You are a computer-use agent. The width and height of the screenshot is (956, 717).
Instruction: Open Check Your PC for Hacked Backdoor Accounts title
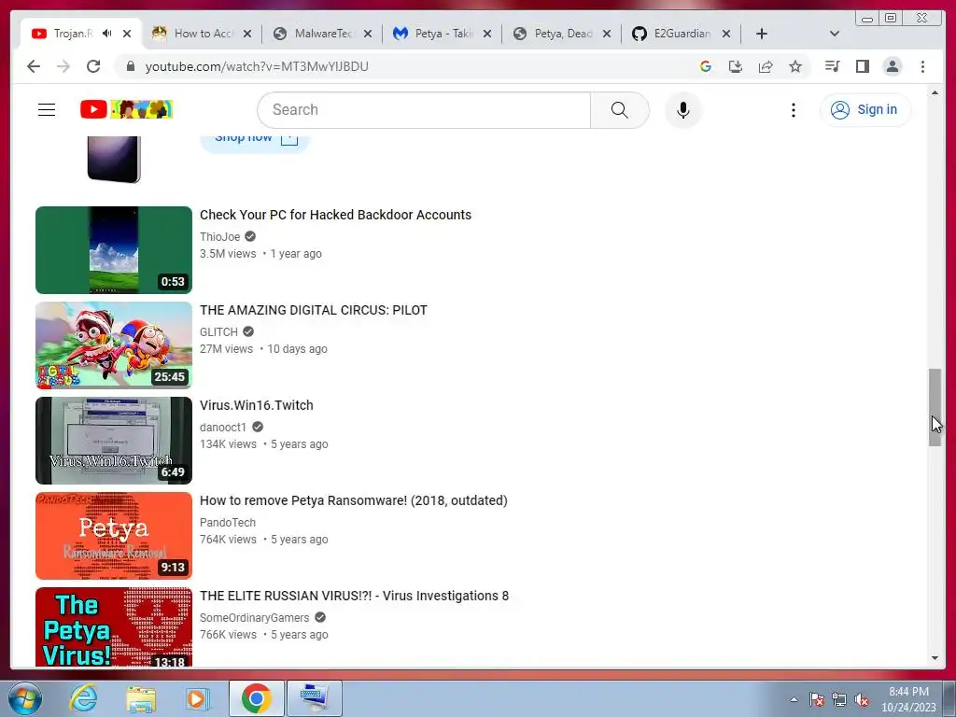tap(335, 215)
